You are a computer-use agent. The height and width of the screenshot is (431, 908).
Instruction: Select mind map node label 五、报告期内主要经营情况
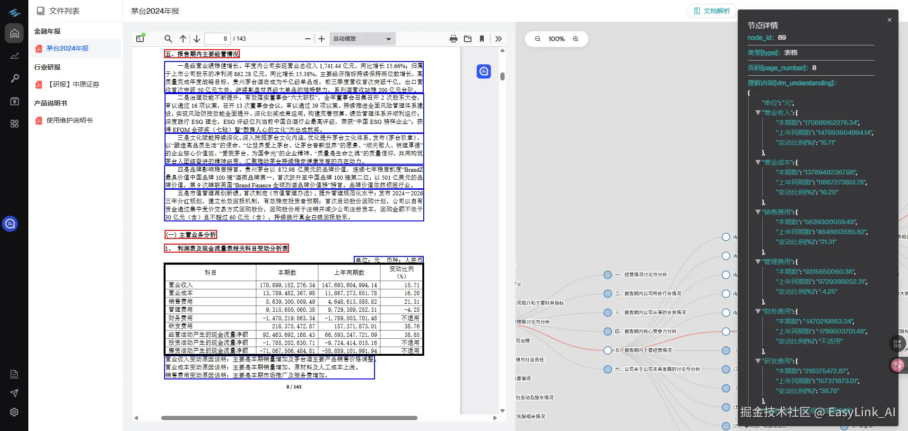click(643, 351)
